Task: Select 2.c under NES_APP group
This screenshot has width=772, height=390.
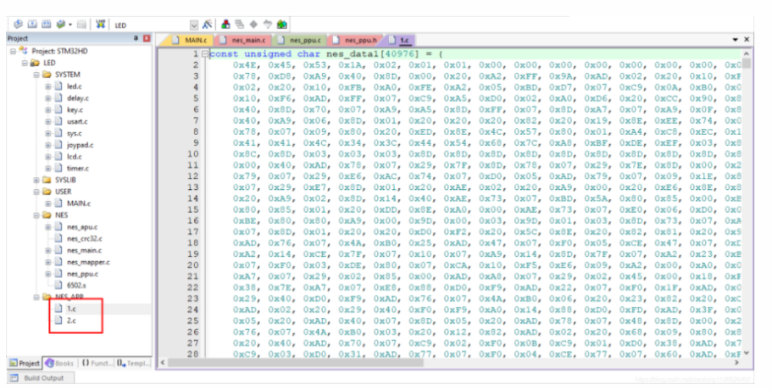Action: (x=71, y=320)
